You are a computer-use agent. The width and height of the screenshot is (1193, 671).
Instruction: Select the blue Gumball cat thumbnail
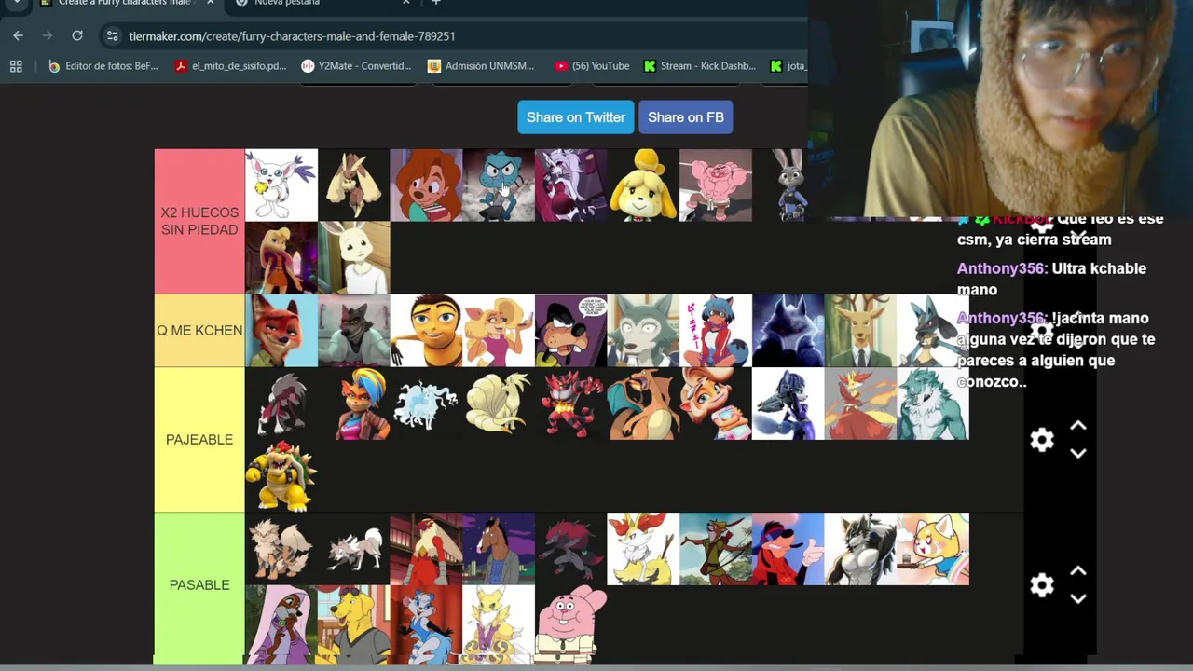point(499,185)
